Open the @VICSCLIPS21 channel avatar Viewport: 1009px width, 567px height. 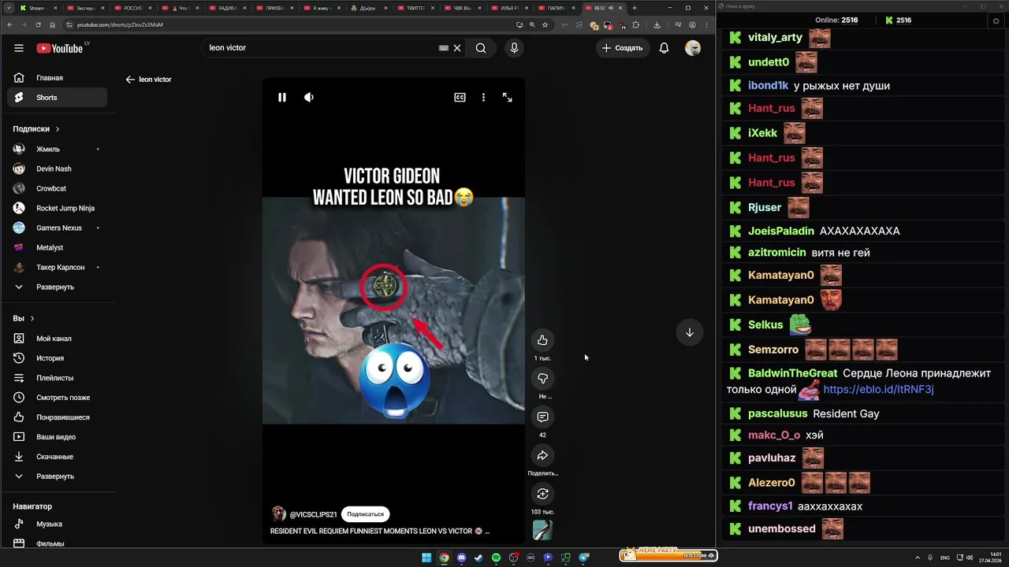pyautogui.click(x=278, y=514)
